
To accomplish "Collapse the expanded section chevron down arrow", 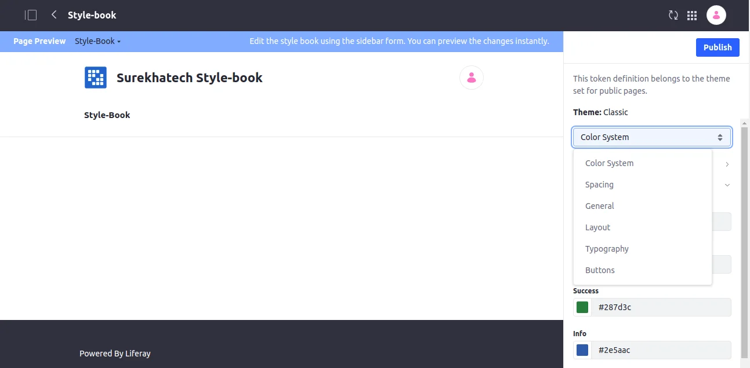I will pyautogui.click(x=727, y=185).
